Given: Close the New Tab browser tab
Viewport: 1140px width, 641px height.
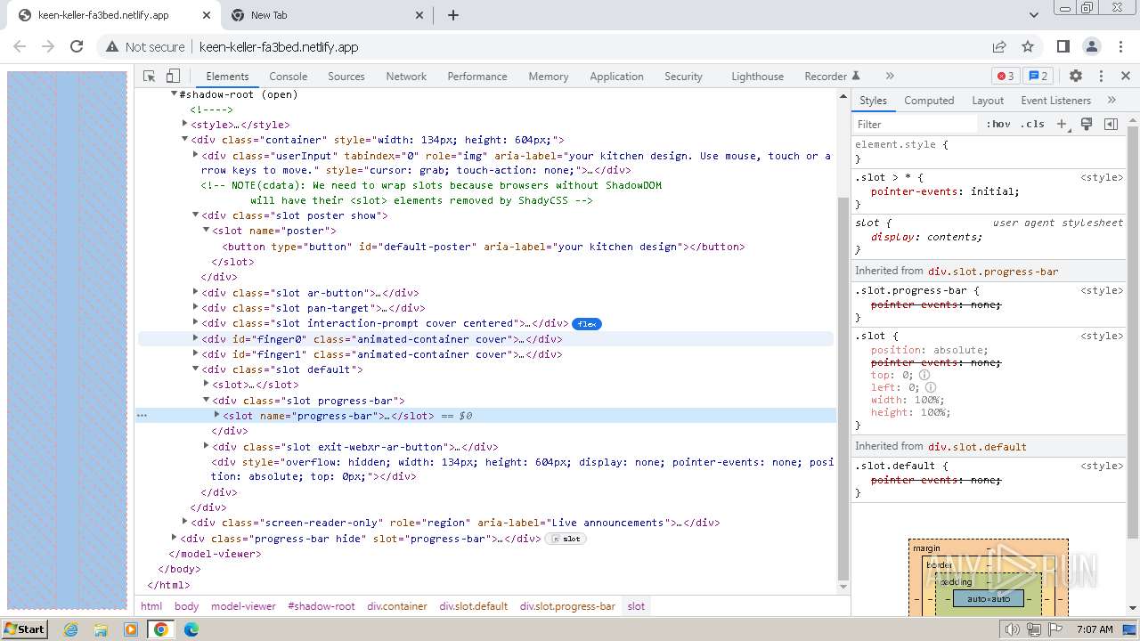Looking at the screenshot, I should tap(421, 15).
